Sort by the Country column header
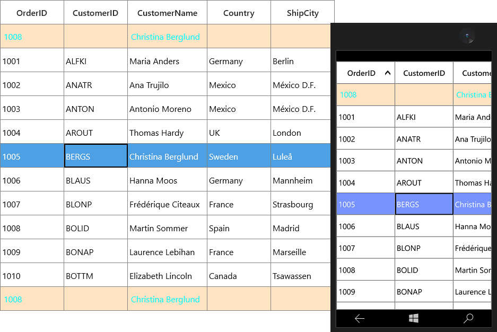The width and height of the screenshot is (497, 332). 239,13
